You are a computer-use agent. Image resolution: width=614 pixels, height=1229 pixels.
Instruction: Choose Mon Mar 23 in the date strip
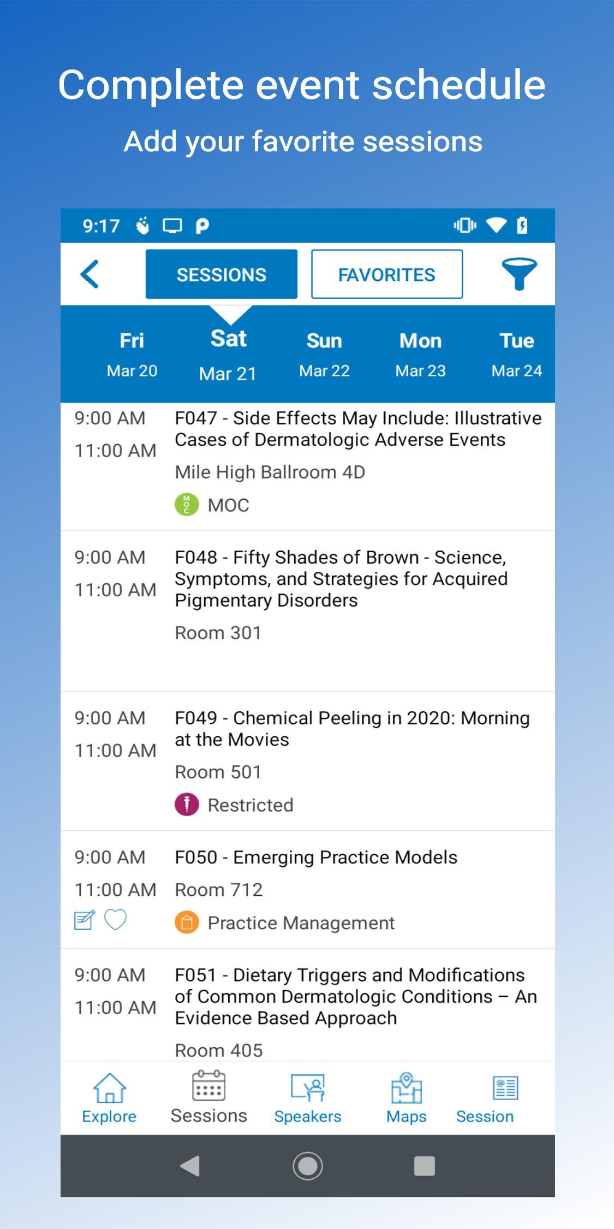[x=421, y=354]
